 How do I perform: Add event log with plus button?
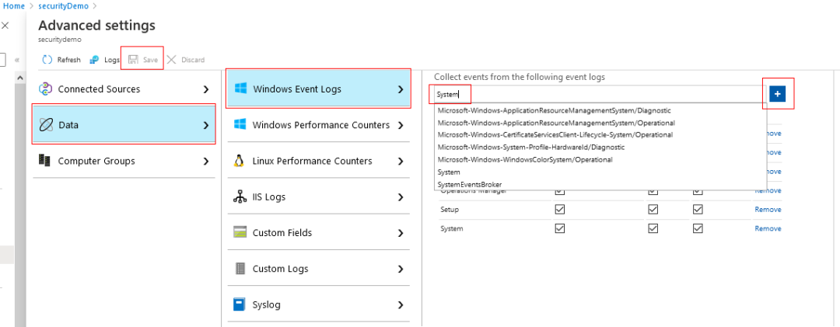pyautogui.click(x=777, y=94)
